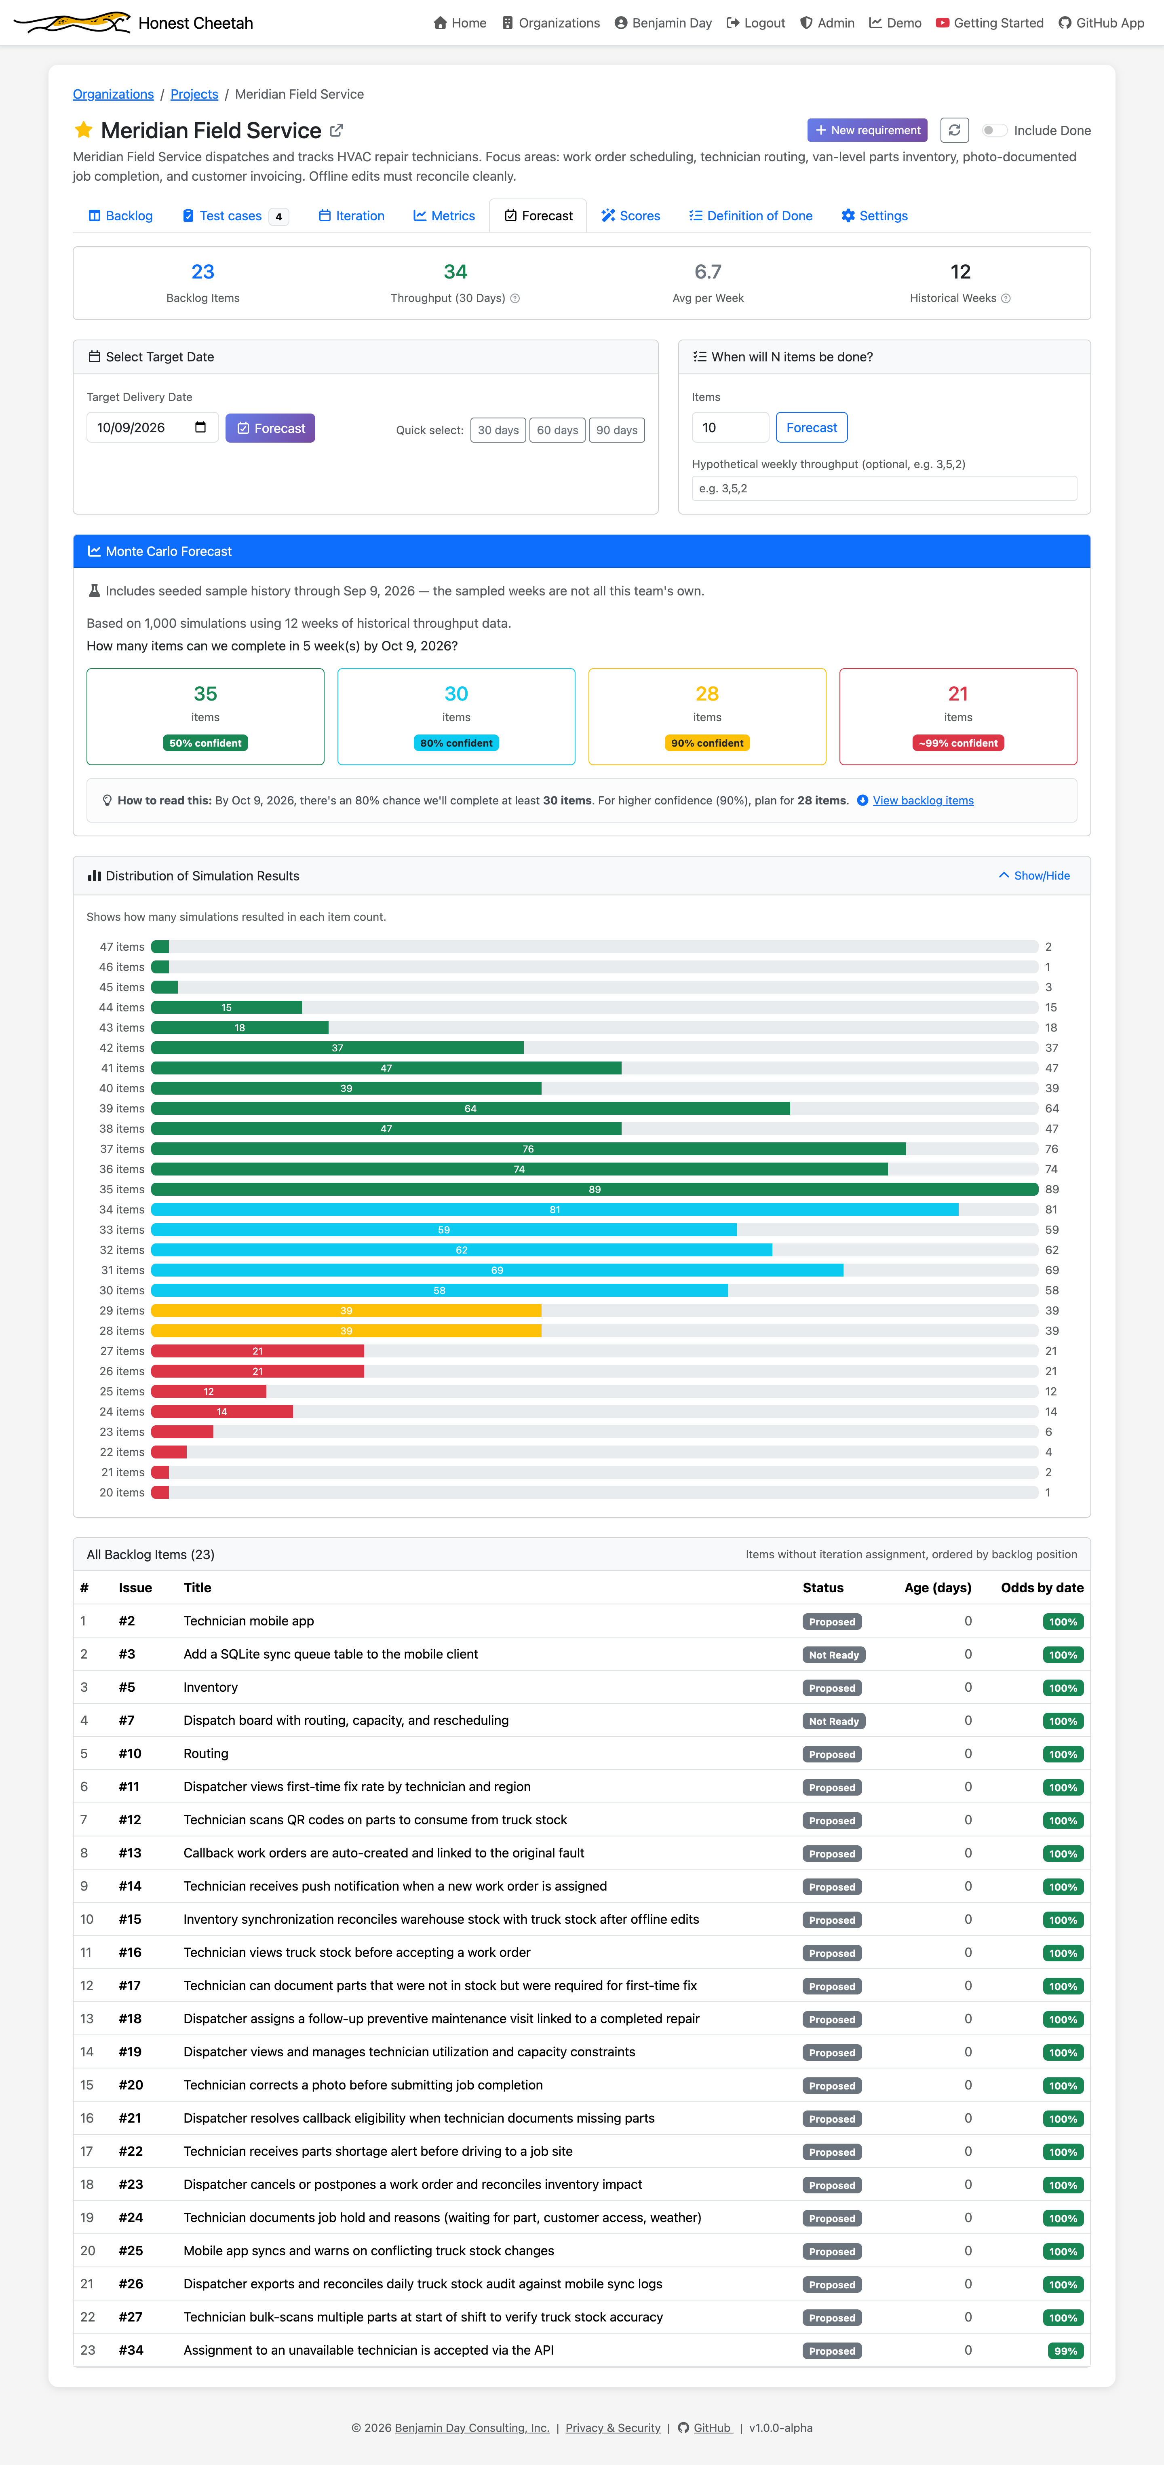1164x2465 pixels.
Task: Click the flask icon in seeded sample notice
Action: (94, 591)
